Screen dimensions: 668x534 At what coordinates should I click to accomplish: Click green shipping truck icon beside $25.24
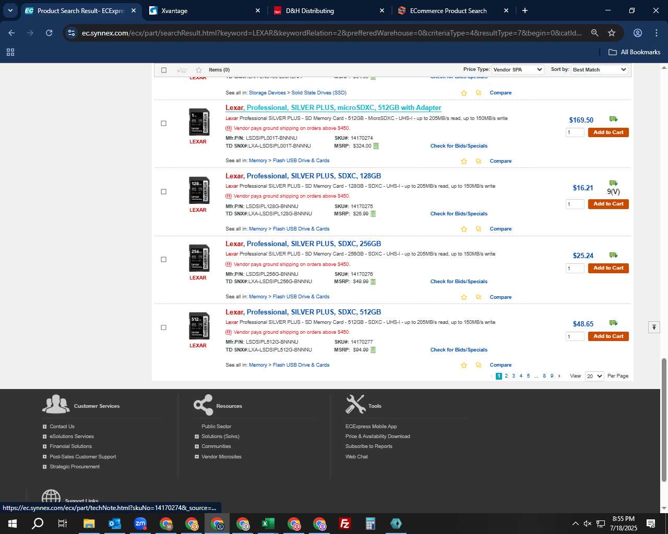click(613, 255)
